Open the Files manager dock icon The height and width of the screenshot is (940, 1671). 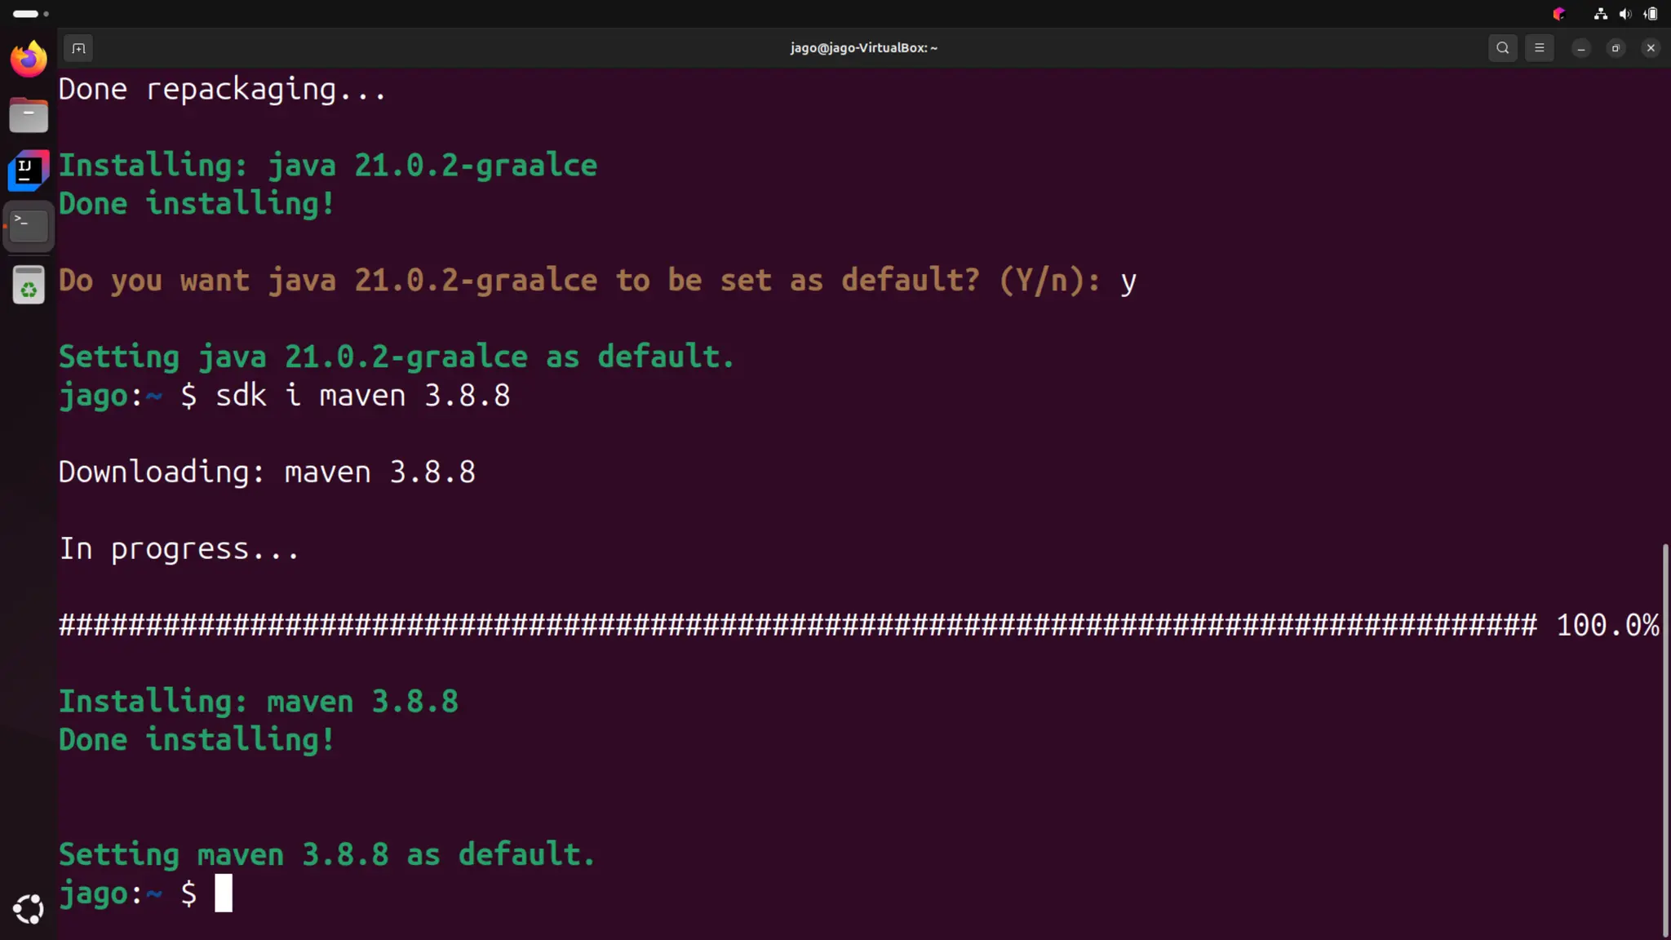pos(29,115)
